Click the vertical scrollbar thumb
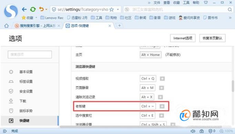This screenshot has width=235, height=134. (233, 86)
